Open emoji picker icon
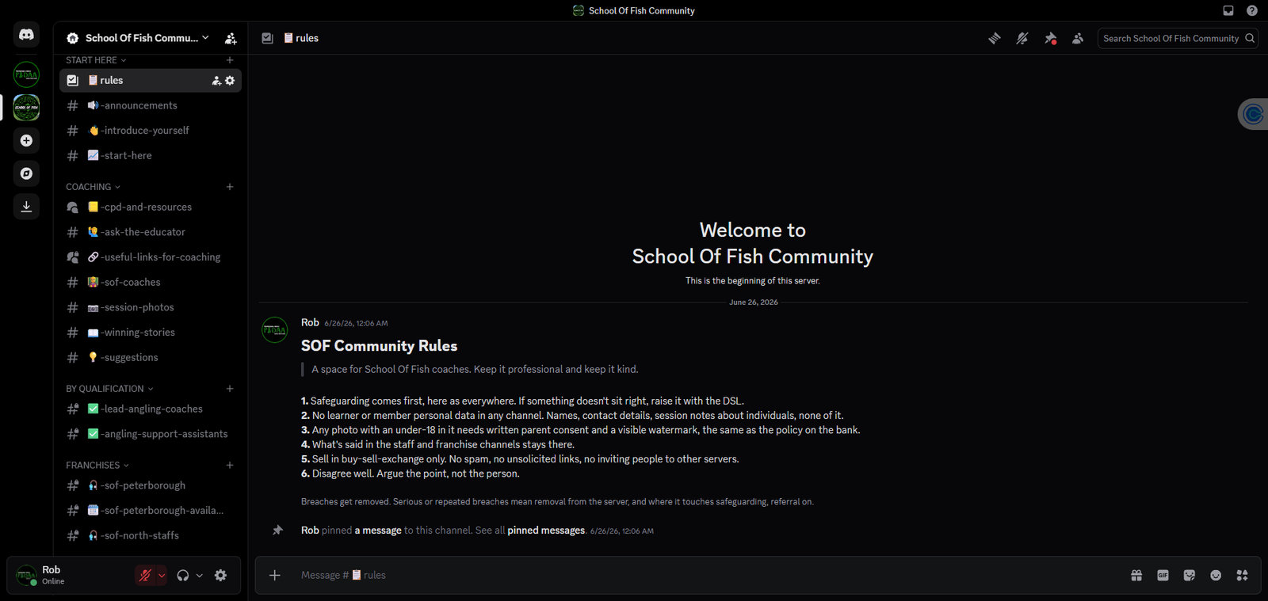1268x601 pixels. 1216,576
